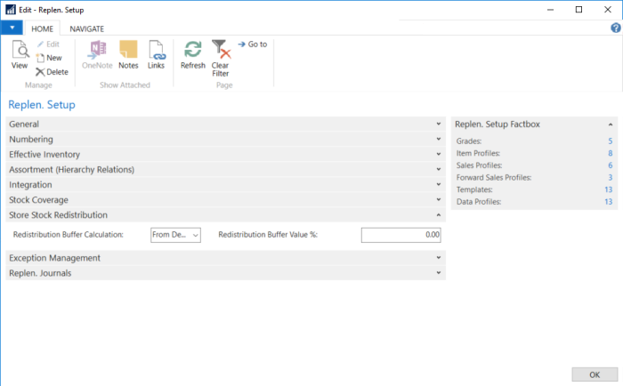The image size is (623, 386).
Task: Collapse the Replen. Setup Factbox panel
Action: tap(610, 125)
